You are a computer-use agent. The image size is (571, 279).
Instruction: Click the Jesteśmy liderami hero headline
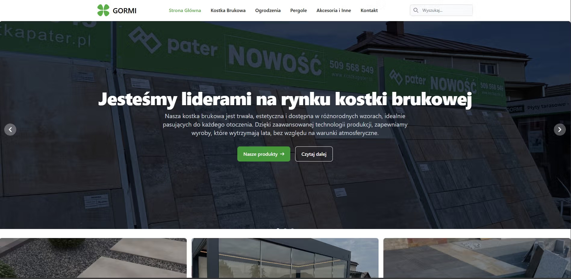285,99
